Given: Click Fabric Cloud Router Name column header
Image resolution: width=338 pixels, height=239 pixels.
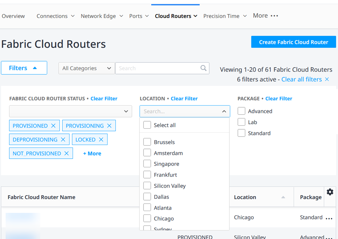Looking at the screenshot, I should pos(42,197).
